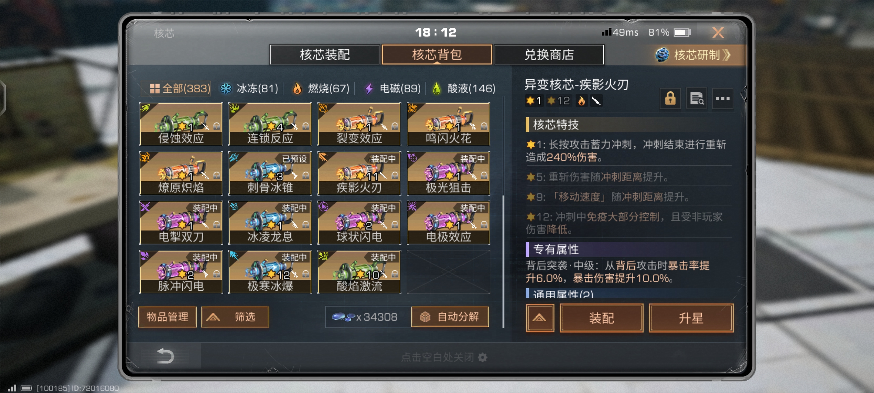Click the core list vertical scrollbar
Image resolution: width=874 pixels, height=393 pixels.
tap(503, 261)
